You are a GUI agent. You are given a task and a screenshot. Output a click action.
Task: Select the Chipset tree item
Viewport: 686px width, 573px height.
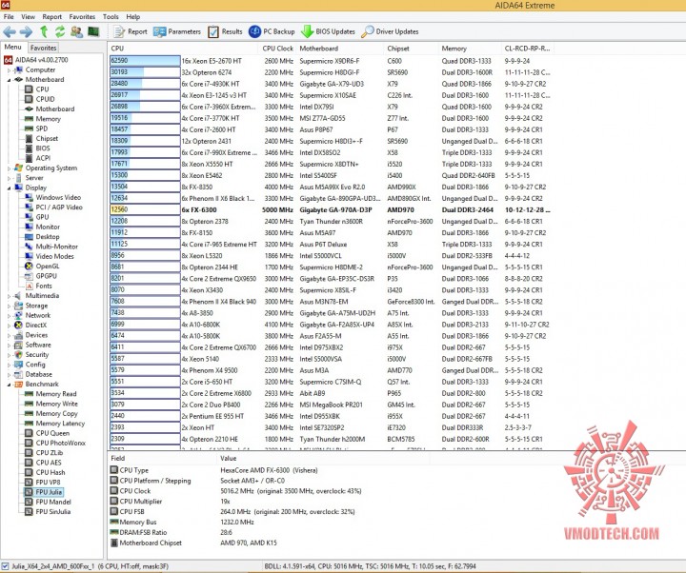(x=47, y=139)
